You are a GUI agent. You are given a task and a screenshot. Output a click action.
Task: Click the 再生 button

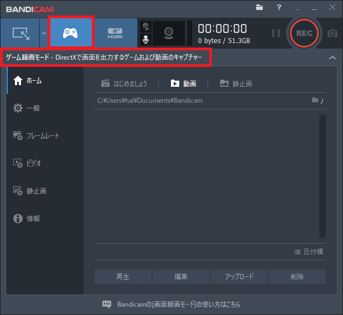click(x=123, y=276)
